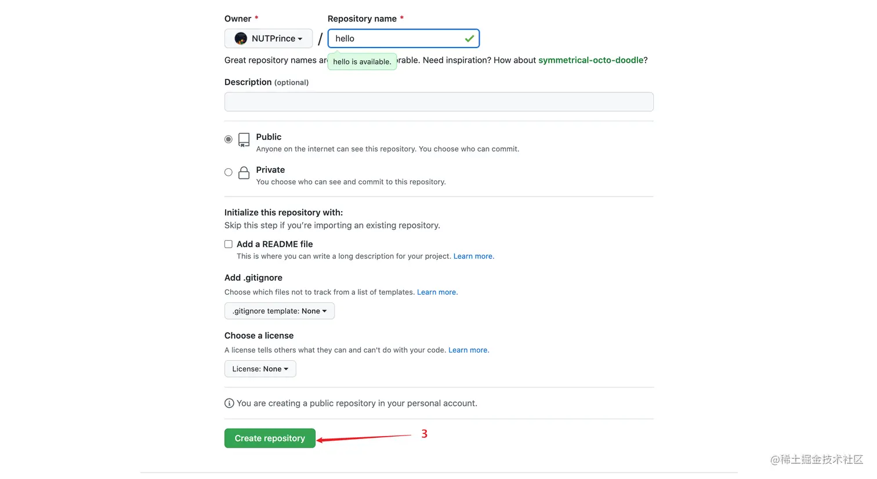Click into the Description text field
The width and height of the screenshot is (877, 479).
[x=438, y=102]
